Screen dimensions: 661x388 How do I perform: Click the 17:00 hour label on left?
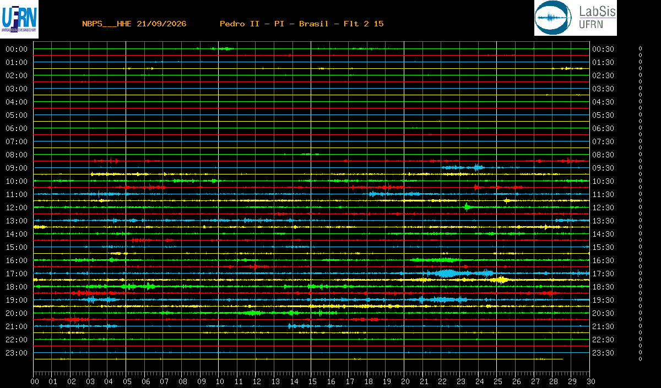pyautogui.click(x=17, y=274)
